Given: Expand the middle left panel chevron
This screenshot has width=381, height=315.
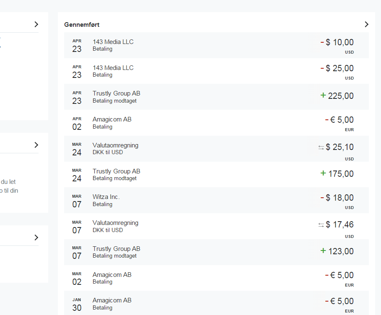Looking at the screenshot, I should tap(36, 145).
